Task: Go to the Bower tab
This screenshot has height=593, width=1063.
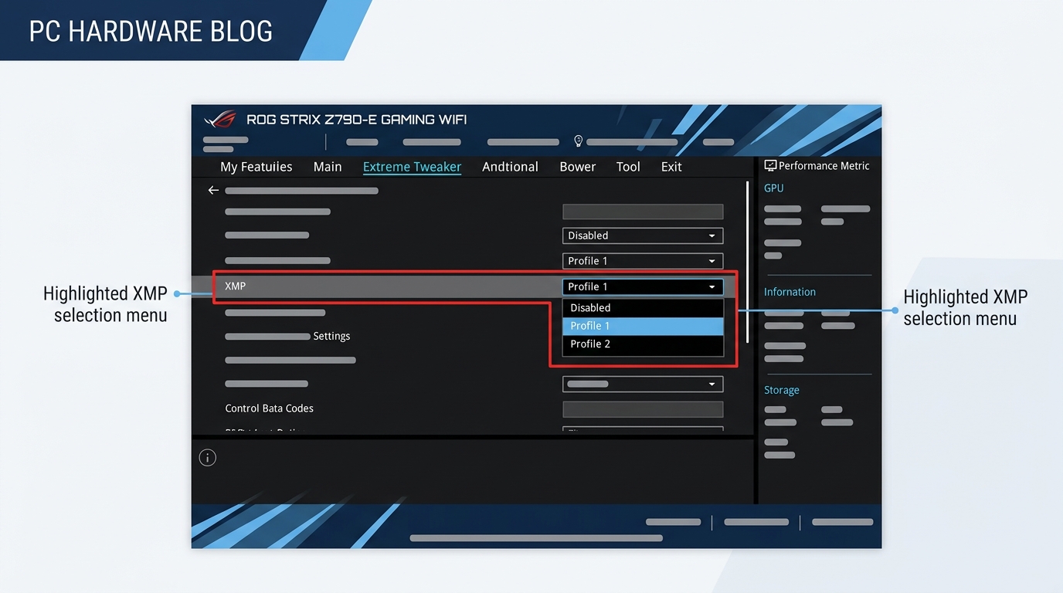Action: click(x=578, y=167)
